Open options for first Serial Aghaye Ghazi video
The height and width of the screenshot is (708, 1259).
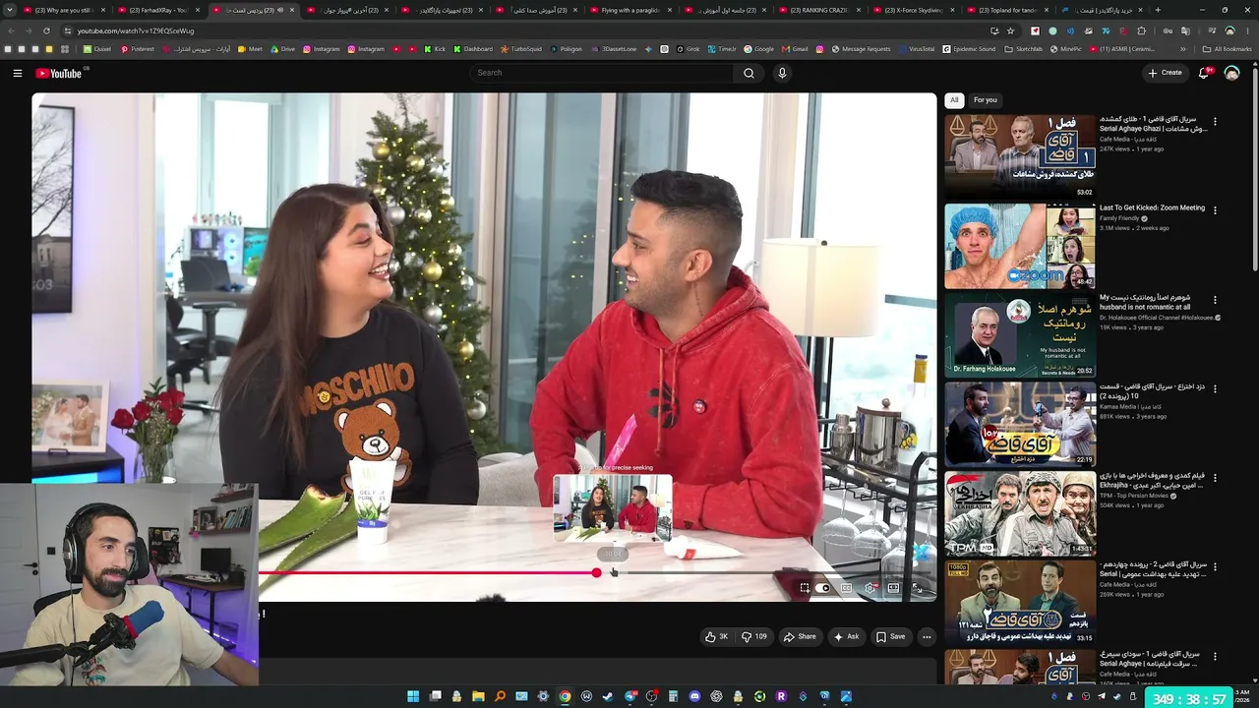click(1215, 122)
